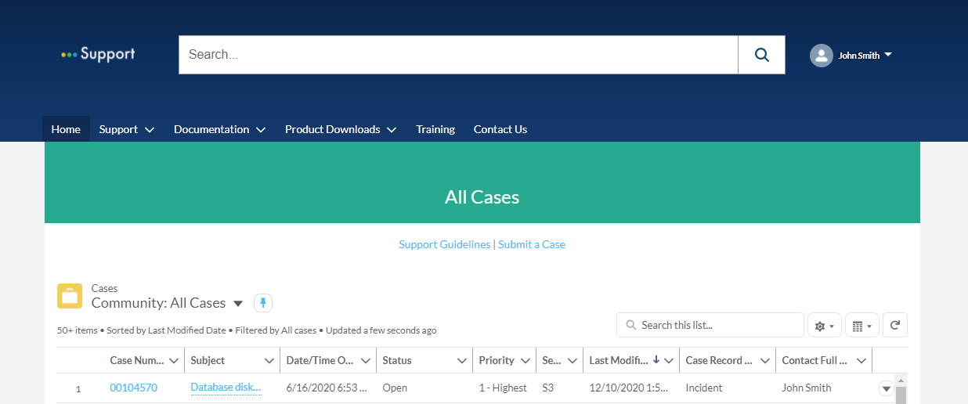Go to the Training tab
This screenshot has height=404, width=968.
coord(435,129)
